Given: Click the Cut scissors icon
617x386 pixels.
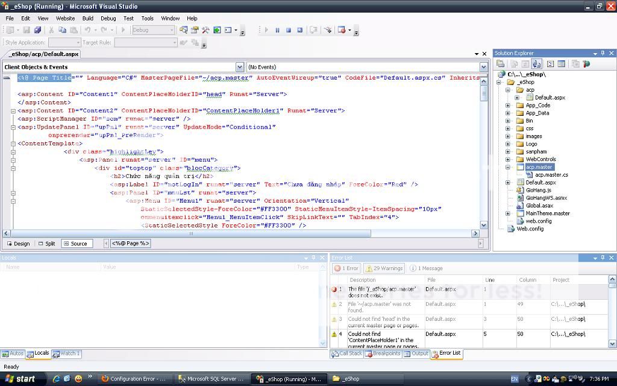Looking at the screenshot, I should (51, 30).
